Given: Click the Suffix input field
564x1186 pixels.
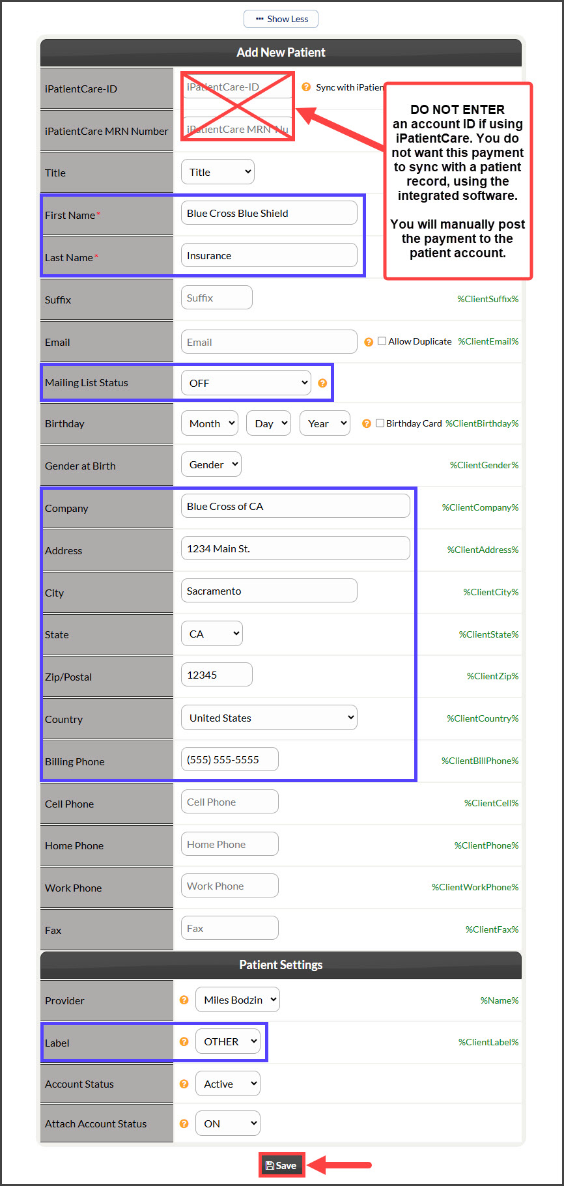Looking at the screenshot, I should click(217, 298).
